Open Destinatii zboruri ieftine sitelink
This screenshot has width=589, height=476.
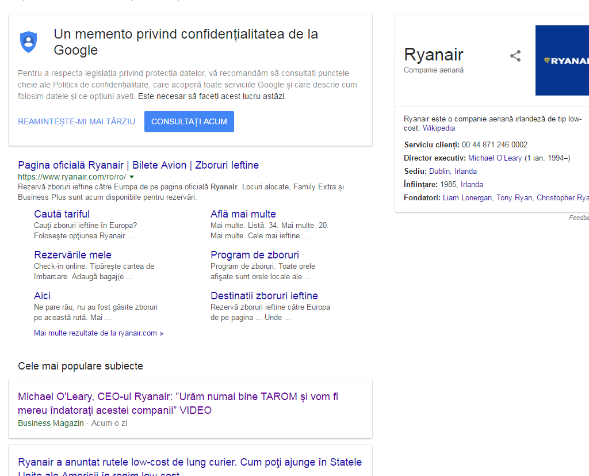pos(264,296)
